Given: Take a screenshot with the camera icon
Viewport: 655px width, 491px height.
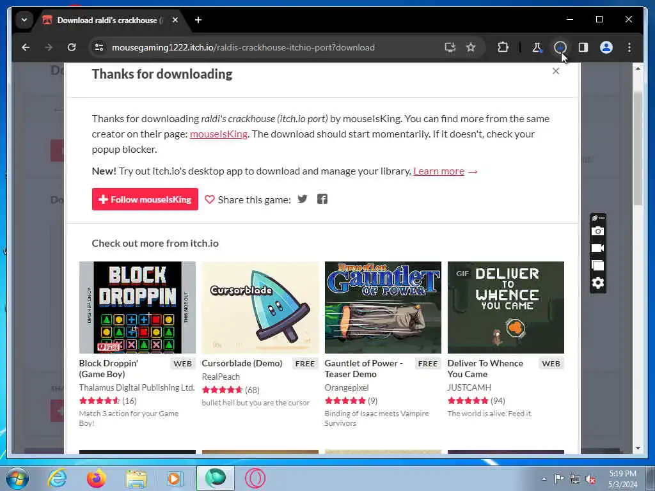Looking at the screenshot, I should [x=598, y=231].
